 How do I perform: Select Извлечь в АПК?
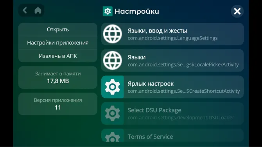tap(58, 56)
